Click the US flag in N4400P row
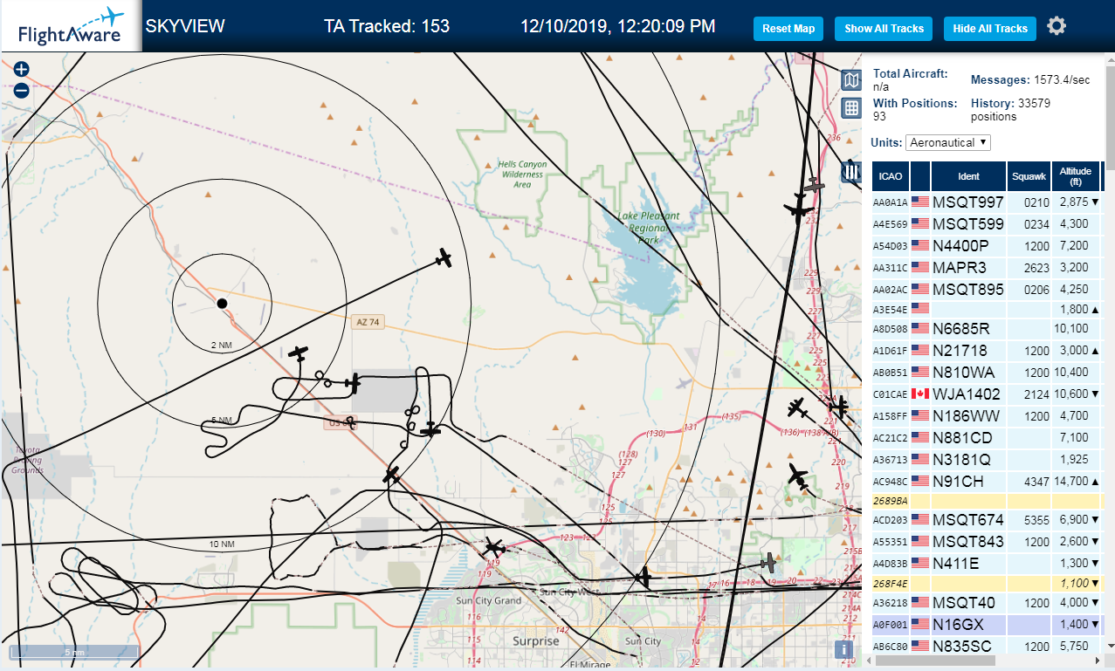1115x671 pixels. pos(920,245)
